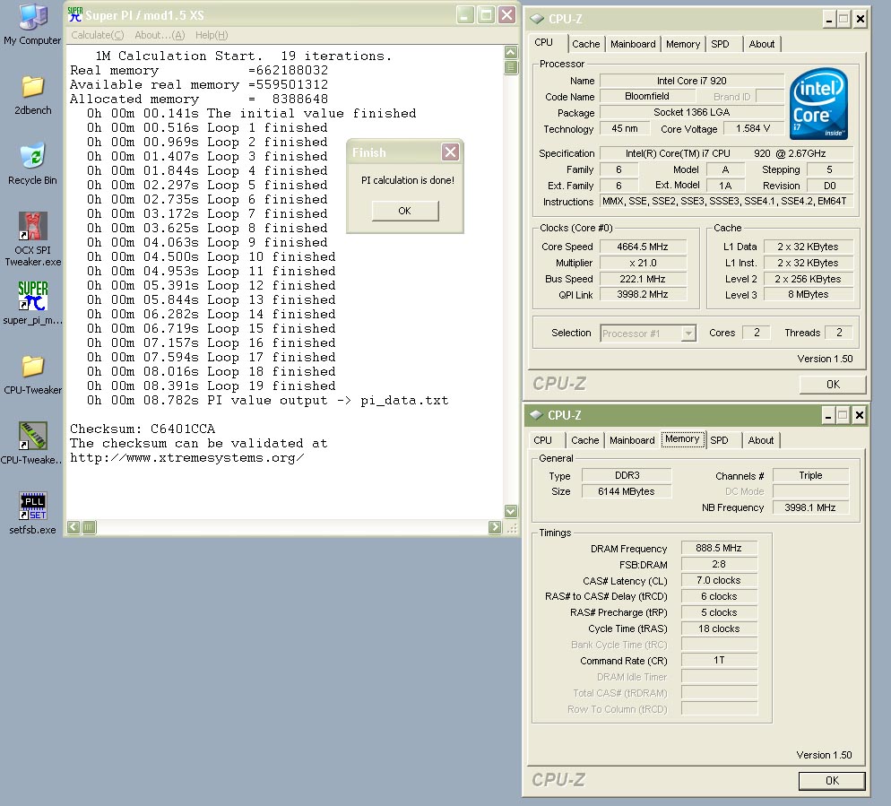Image resolution: width=891 pixels, height=806 pixels.
Task: Click the Loop 19 finished line
Action: (x=211, y=386)
